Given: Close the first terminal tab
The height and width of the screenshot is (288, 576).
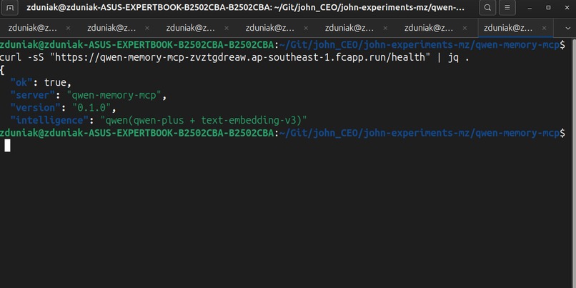Looking at the screenshot, I should click(68, 29).
